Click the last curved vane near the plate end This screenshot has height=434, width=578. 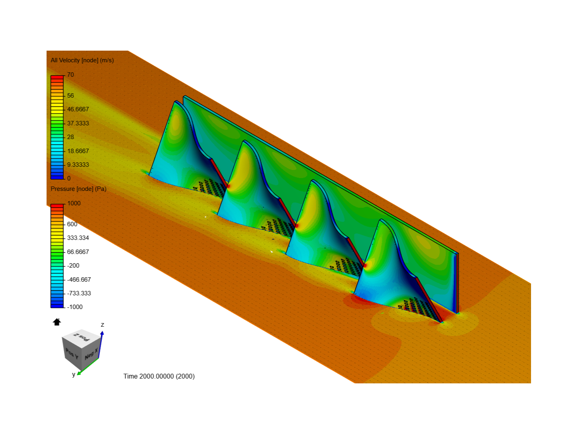pos(385,273)
